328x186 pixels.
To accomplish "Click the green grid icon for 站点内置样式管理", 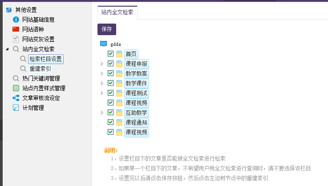I will pyautogui.click(x=16, y=88).
